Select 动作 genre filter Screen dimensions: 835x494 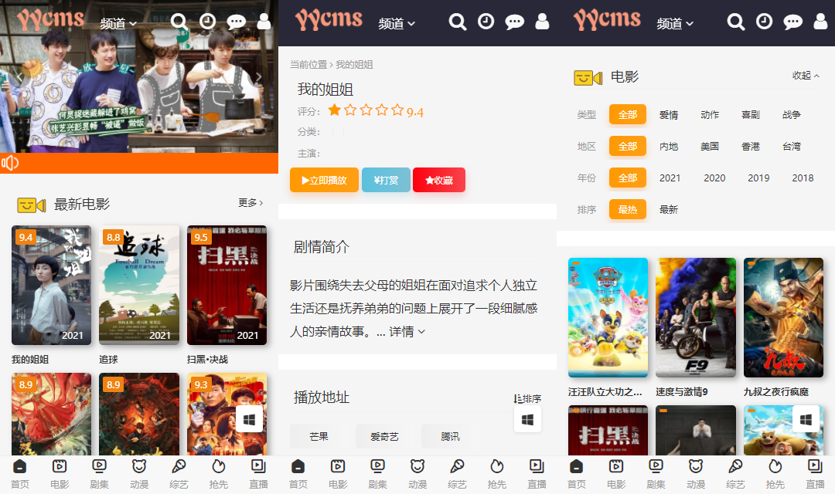click(x=709, y=114)
